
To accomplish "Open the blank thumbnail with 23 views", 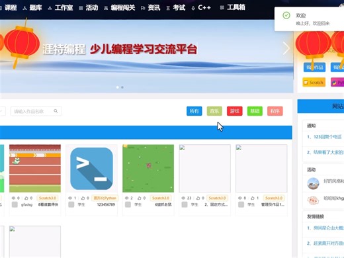I will 205,169.
